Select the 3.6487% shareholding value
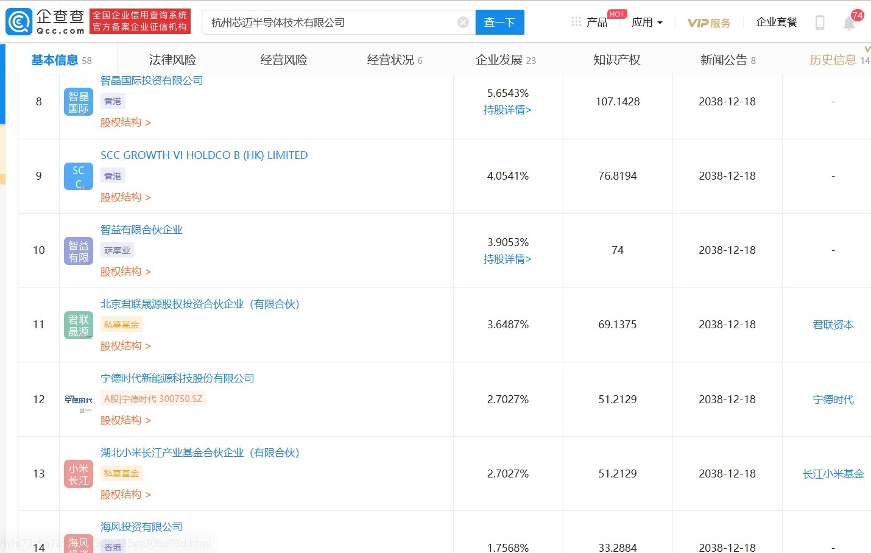The height and width of the screenshot is (553, 871). (x=508, y=325)
